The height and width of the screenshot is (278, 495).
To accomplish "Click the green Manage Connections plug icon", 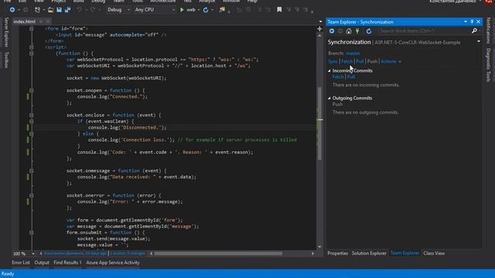I will click(x=357, y=31).
